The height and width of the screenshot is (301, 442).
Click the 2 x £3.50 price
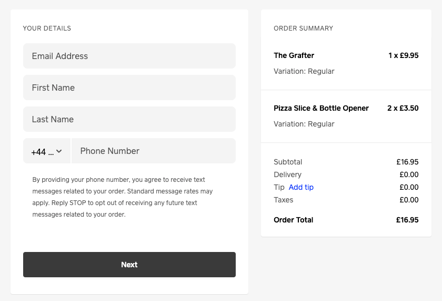coord(403,108)
